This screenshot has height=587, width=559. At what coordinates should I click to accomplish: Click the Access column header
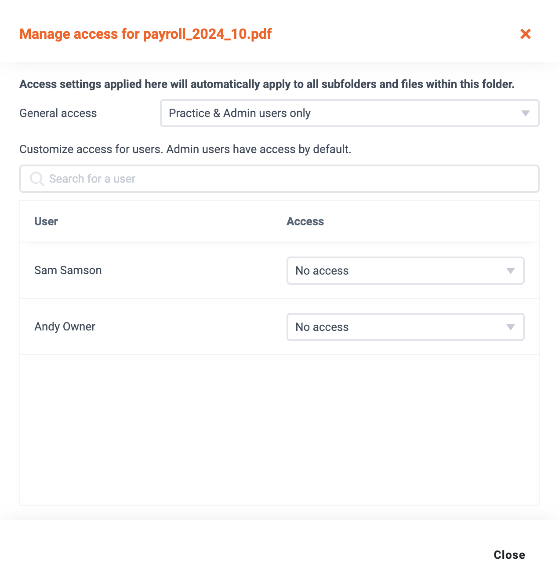[305, 221]
